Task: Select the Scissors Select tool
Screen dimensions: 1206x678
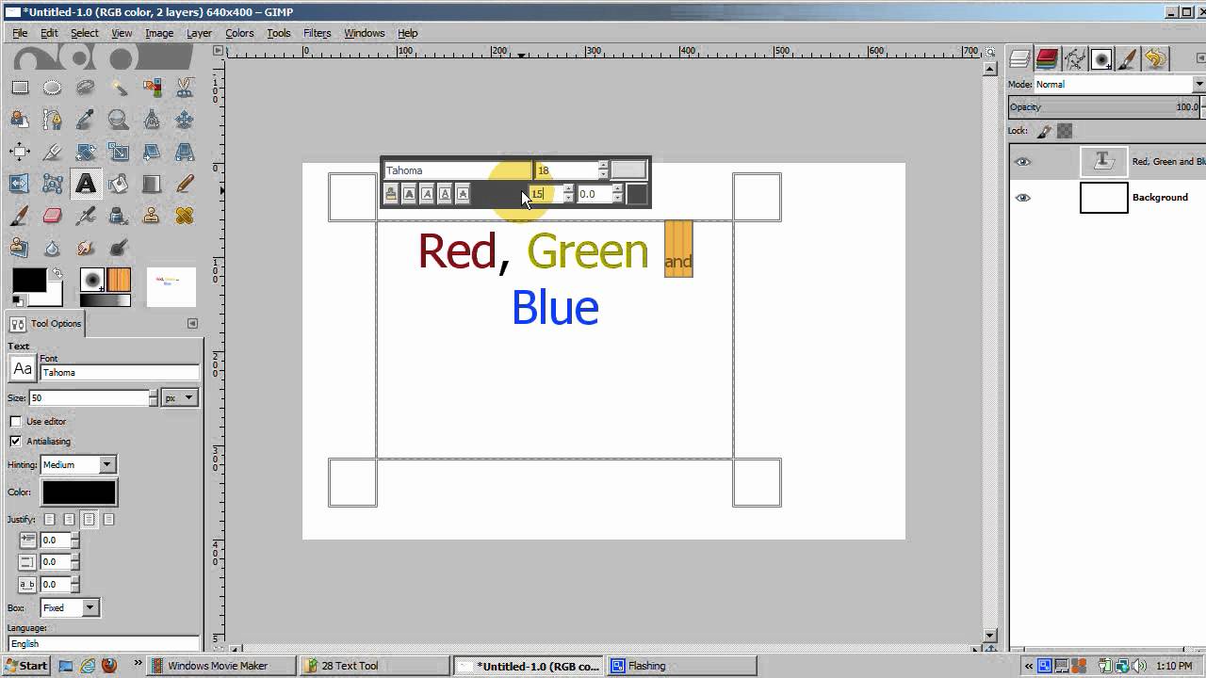Action: [x=185, y=88]
